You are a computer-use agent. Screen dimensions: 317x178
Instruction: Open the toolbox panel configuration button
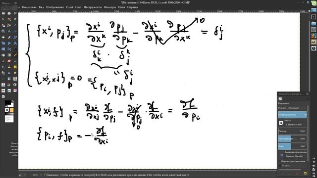pos(15,3)
